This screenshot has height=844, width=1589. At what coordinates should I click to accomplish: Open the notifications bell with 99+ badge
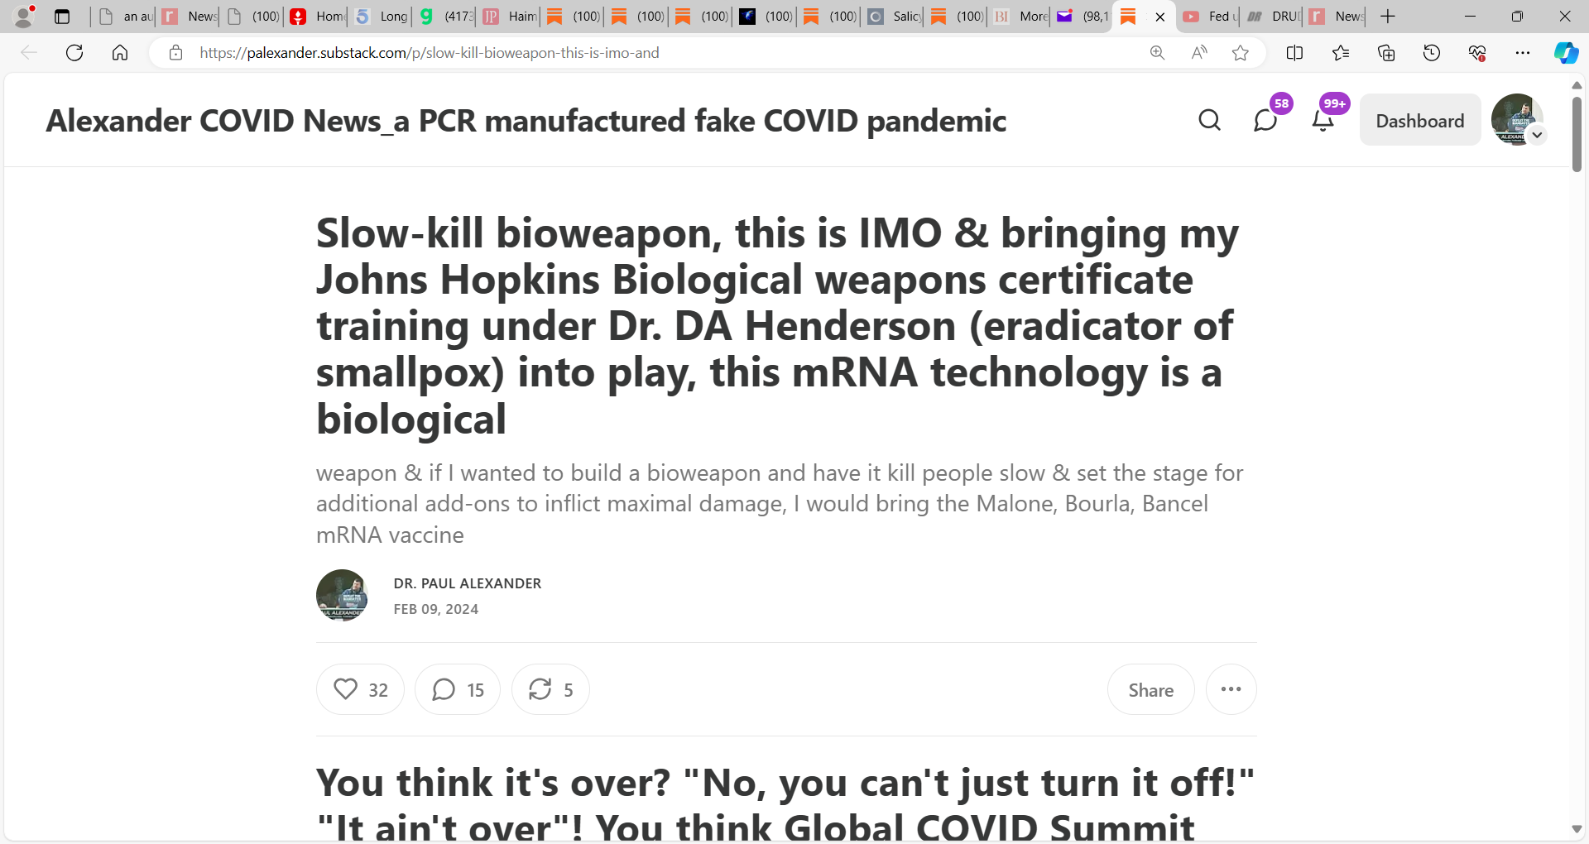click(1322, 120)
